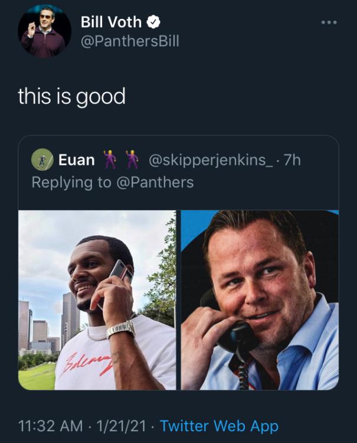Image resolution: width=357 pixels, height=443 pixels.
Task: Click the 7h timestamp on quoted tweet
Action: [292, 159]
